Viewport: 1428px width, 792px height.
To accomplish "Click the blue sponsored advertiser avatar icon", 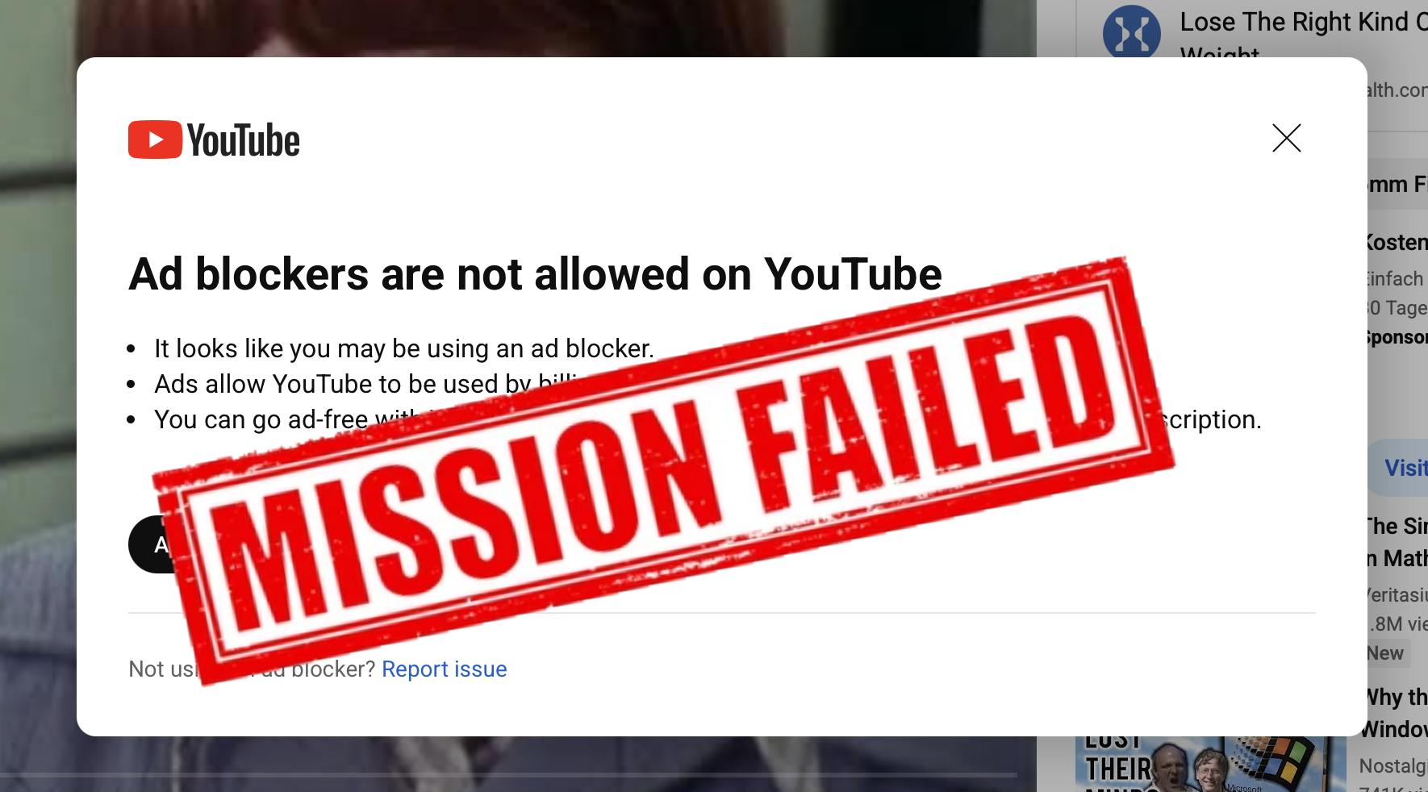I will click(x=1131, y=31).
